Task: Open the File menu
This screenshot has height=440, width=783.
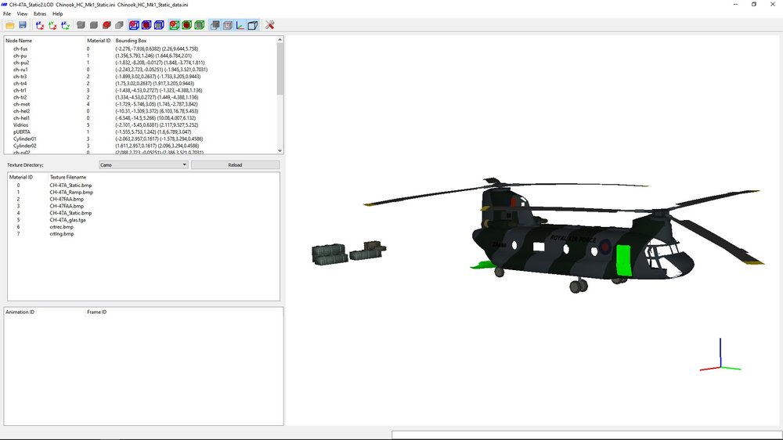Action: coord(7,14)
